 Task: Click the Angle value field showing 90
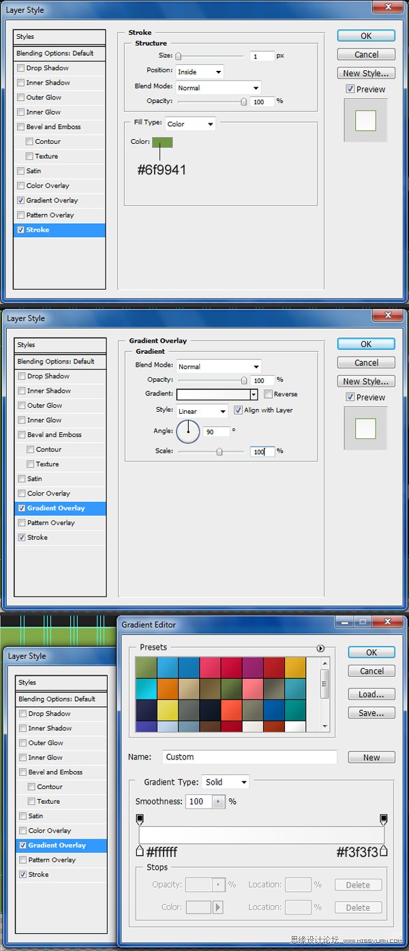click(216, 432)
